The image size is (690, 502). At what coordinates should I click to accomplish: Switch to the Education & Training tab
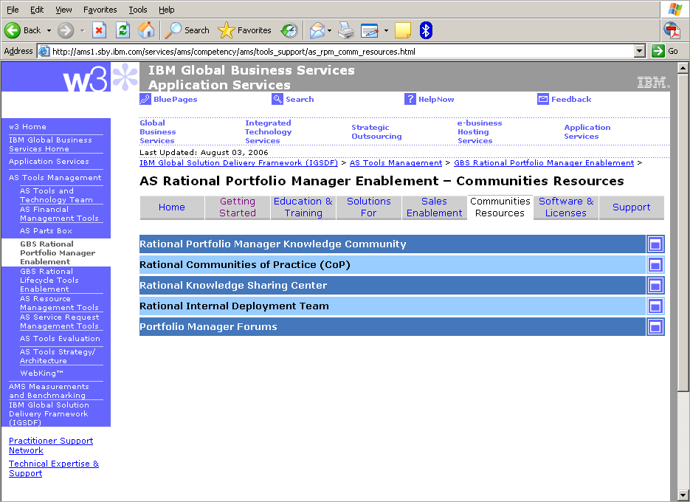tap(303, 207)
